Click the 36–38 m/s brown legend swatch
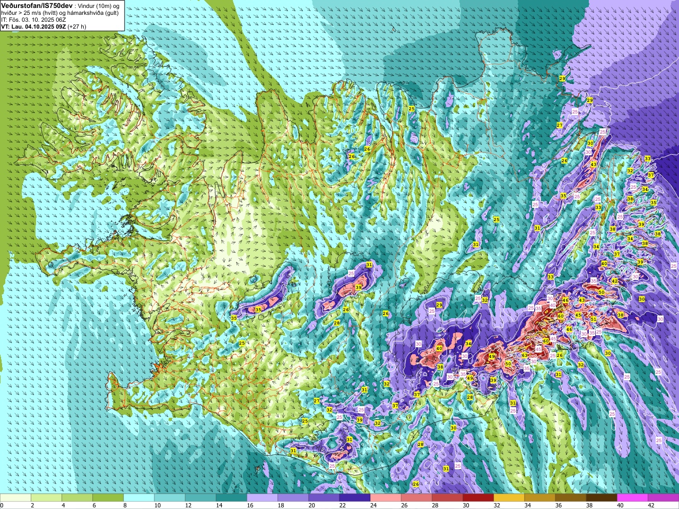Screen dimensions: 679x509 pos(571,498)
